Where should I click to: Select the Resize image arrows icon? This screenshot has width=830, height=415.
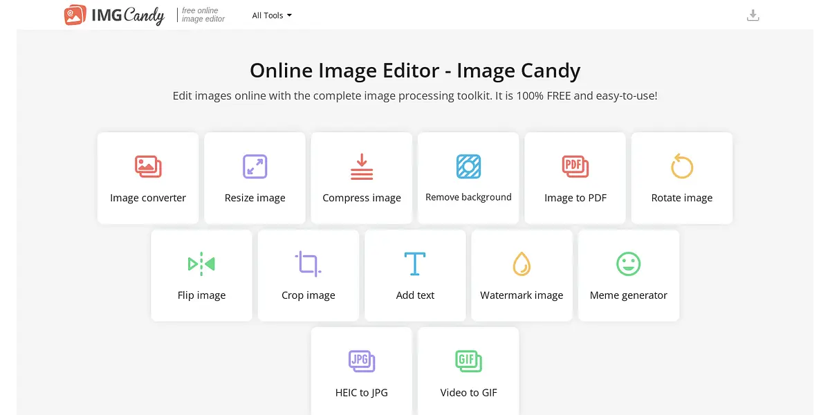coord(255,167)
